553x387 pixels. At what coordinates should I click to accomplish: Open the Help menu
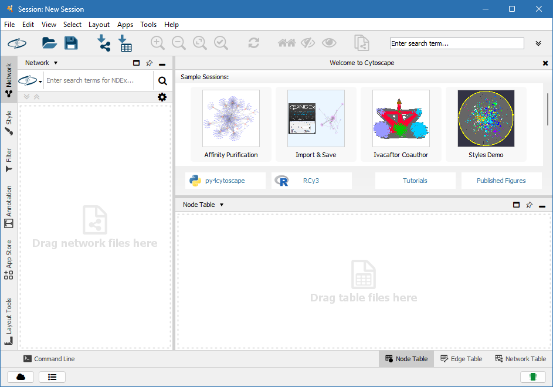tap(171, 25)
